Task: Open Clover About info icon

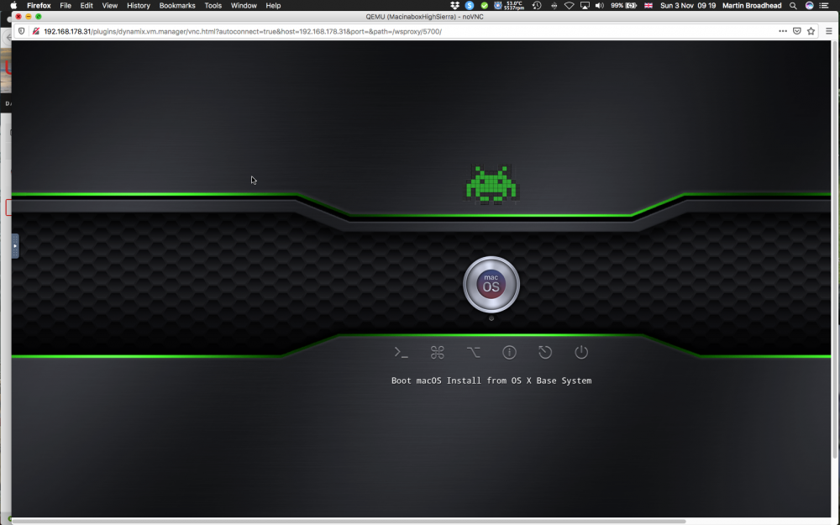Action: pyautogui.click(x=509, y=353)
